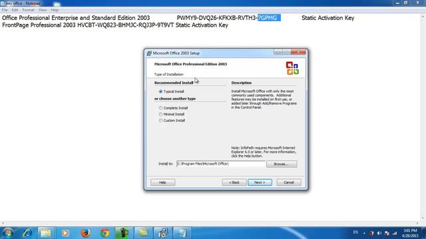This screenshot has height=239, width=426.
Task: Click 'FrontPage Professional 2003' text in Notepad
Action: point(39,25)
